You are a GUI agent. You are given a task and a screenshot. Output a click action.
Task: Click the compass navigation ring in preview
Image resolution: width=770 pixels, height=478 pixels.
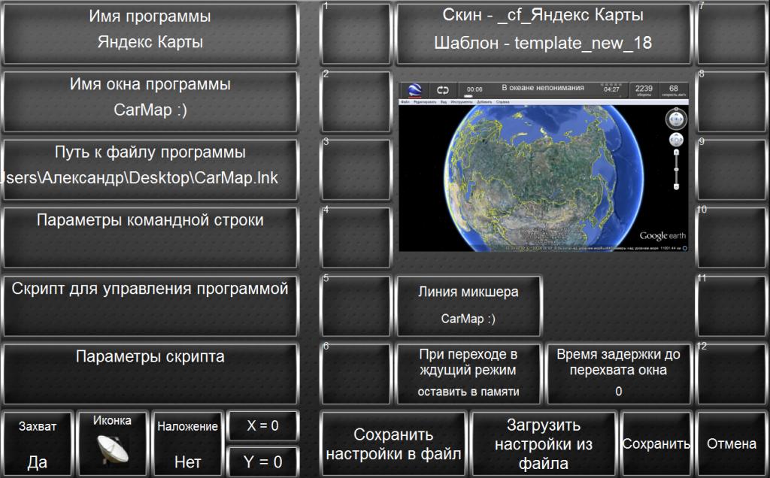click(x=675, y=119)
